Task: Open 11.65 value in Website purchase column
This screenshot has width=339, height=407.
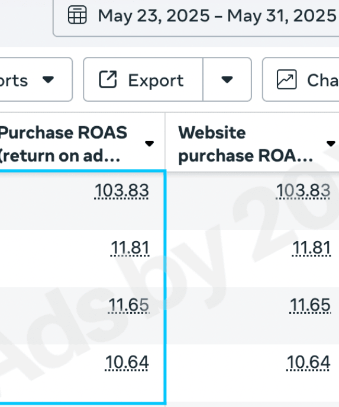Action: coord(310,305)
